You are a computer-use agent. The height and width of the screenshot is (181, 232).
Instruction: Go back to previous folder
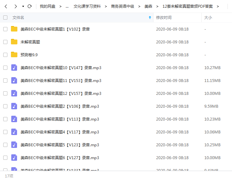point(6,6)
